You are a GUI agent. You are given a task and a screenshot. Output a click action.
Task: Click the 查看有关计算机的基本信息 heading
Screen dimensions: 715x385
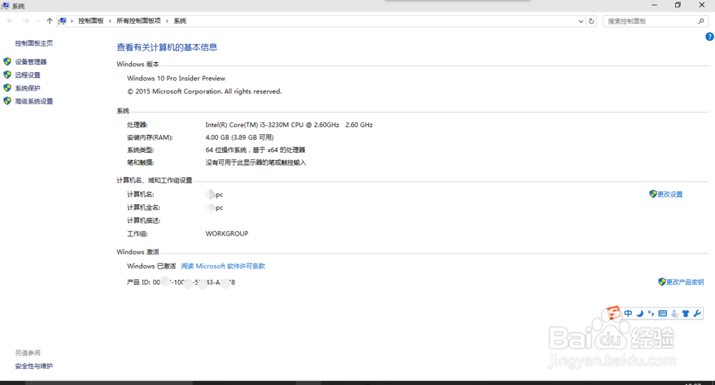point(167,47)
